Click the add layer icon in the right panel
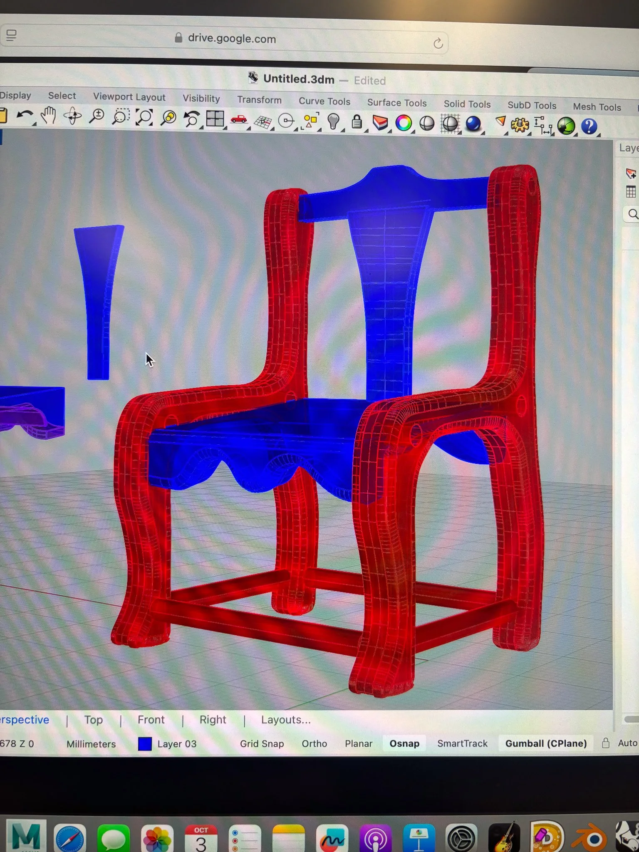The width and height of the screenshot is (639, 852). pyautogui.click(x=631, y=173)
